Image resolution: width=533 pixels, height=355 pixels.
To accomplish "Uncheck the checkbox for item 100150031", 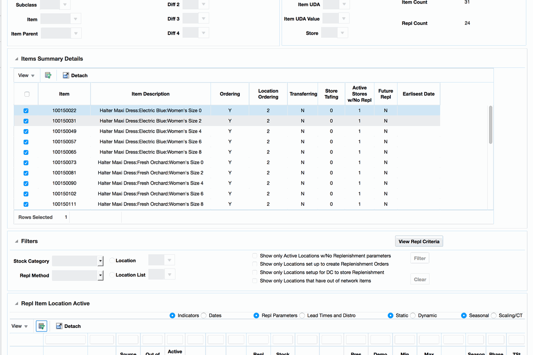I will [26, 121].
